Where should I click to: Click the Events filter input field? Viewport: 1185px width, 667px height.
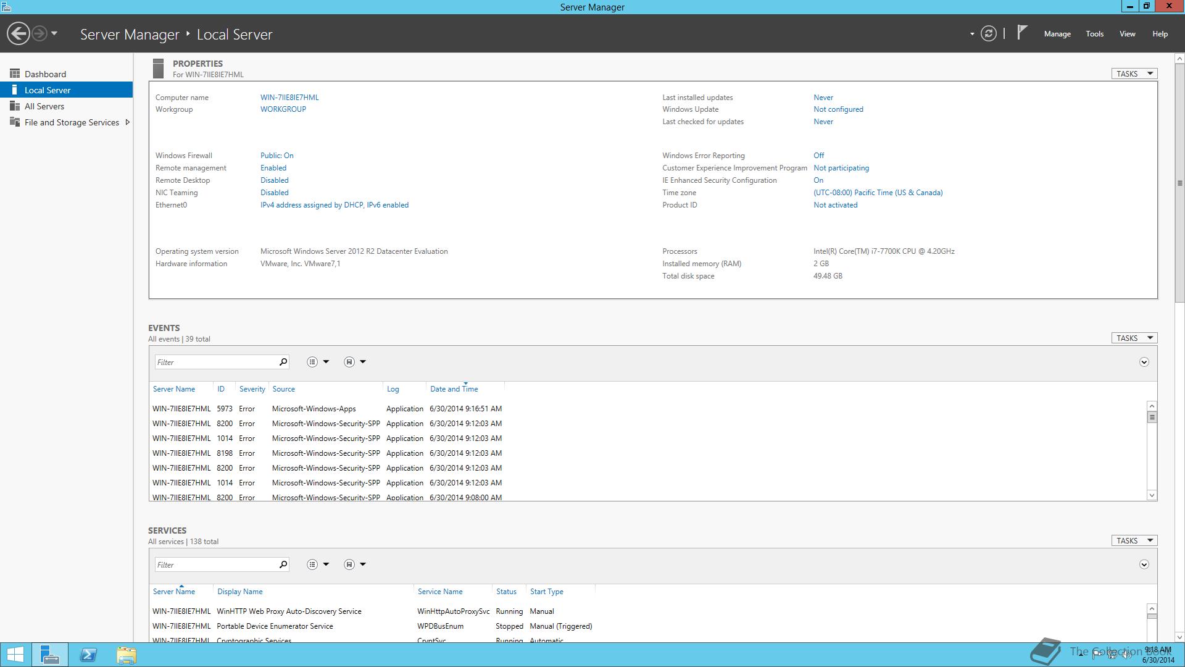point(215,362)
